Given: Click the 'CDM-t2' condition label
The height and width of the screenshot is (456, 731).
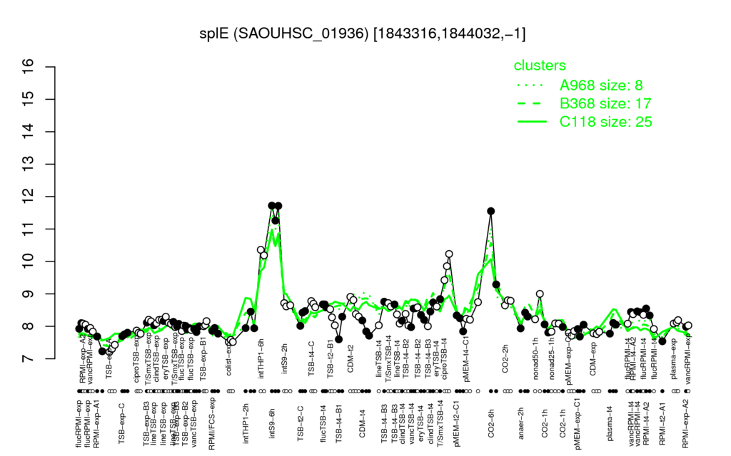Looking at the screenshot, I should coord(351,359).
